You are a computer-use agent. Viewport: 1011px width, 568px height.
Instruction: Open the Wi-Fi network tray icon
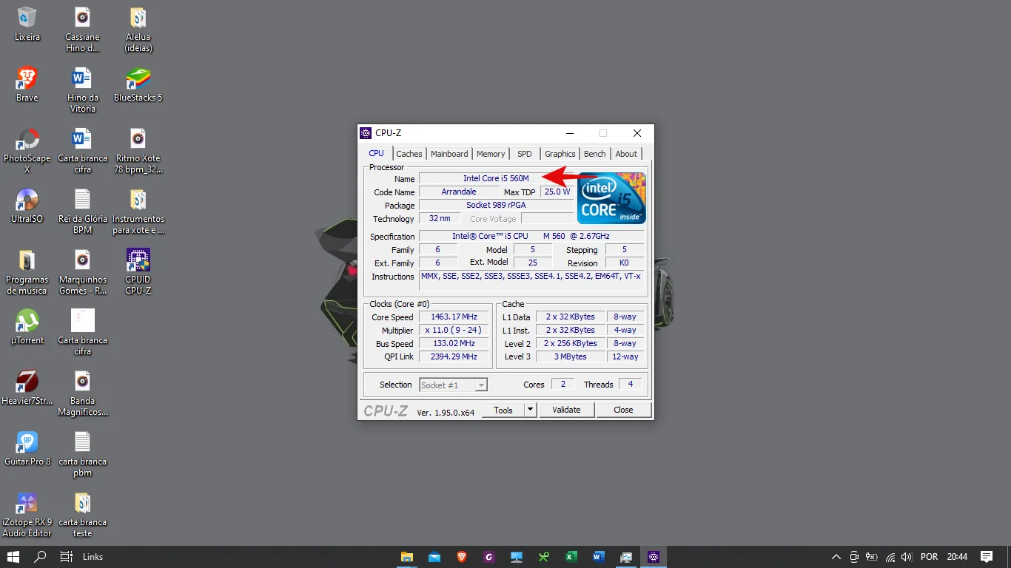pyautogui.click(x=890, y=557)
